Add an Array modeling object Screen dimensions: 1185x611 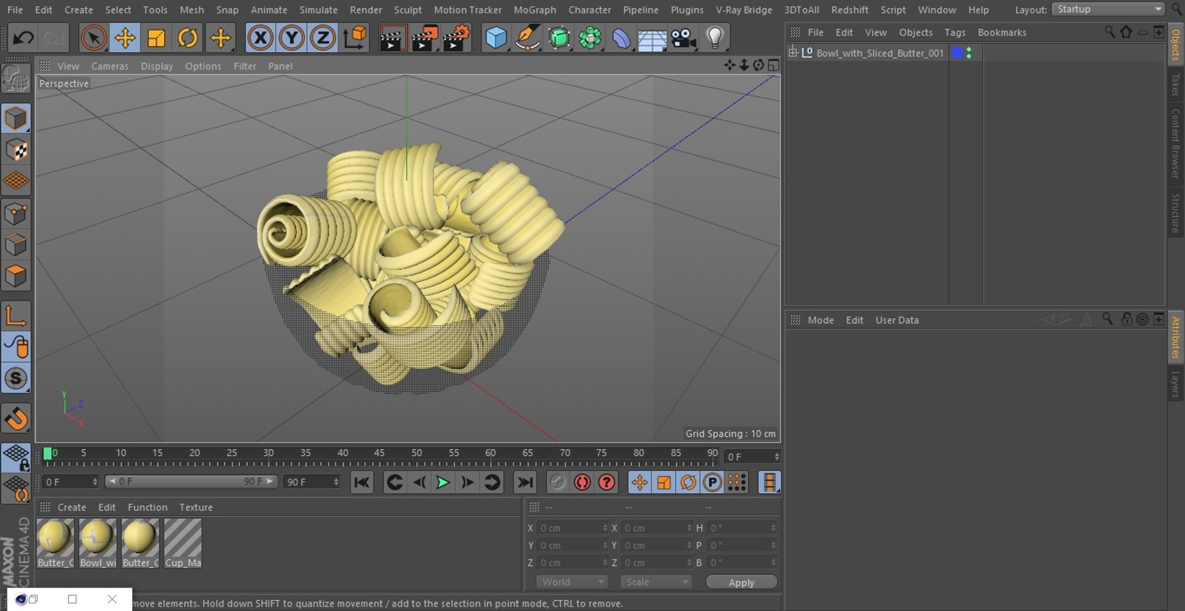[x=591, y=38]
